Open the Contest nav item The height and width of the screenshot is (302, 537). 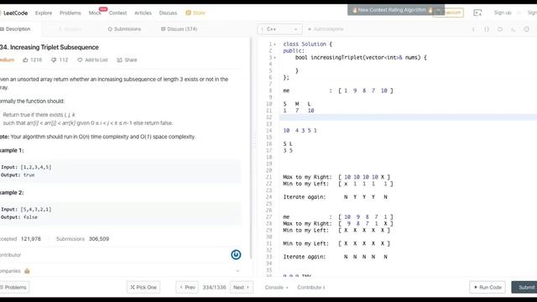pos(117,13)
